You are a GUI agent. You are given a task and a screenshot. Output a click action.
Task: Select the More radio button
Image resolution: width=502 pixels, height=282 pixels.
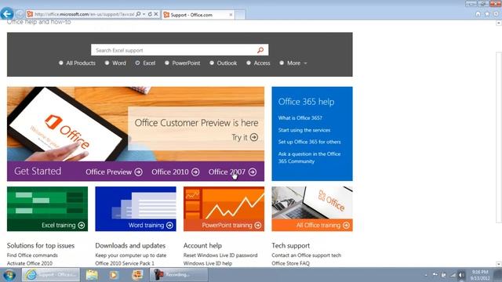click(282, 63)
